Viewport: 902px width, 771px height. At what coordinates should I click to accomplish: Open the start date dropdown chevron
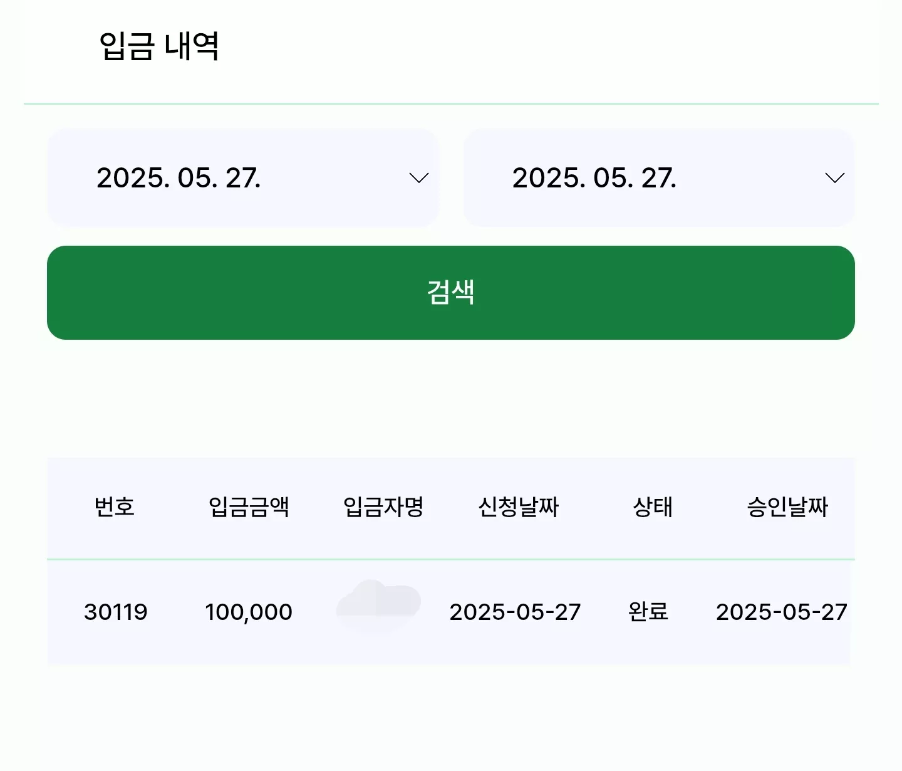point(418,178)
